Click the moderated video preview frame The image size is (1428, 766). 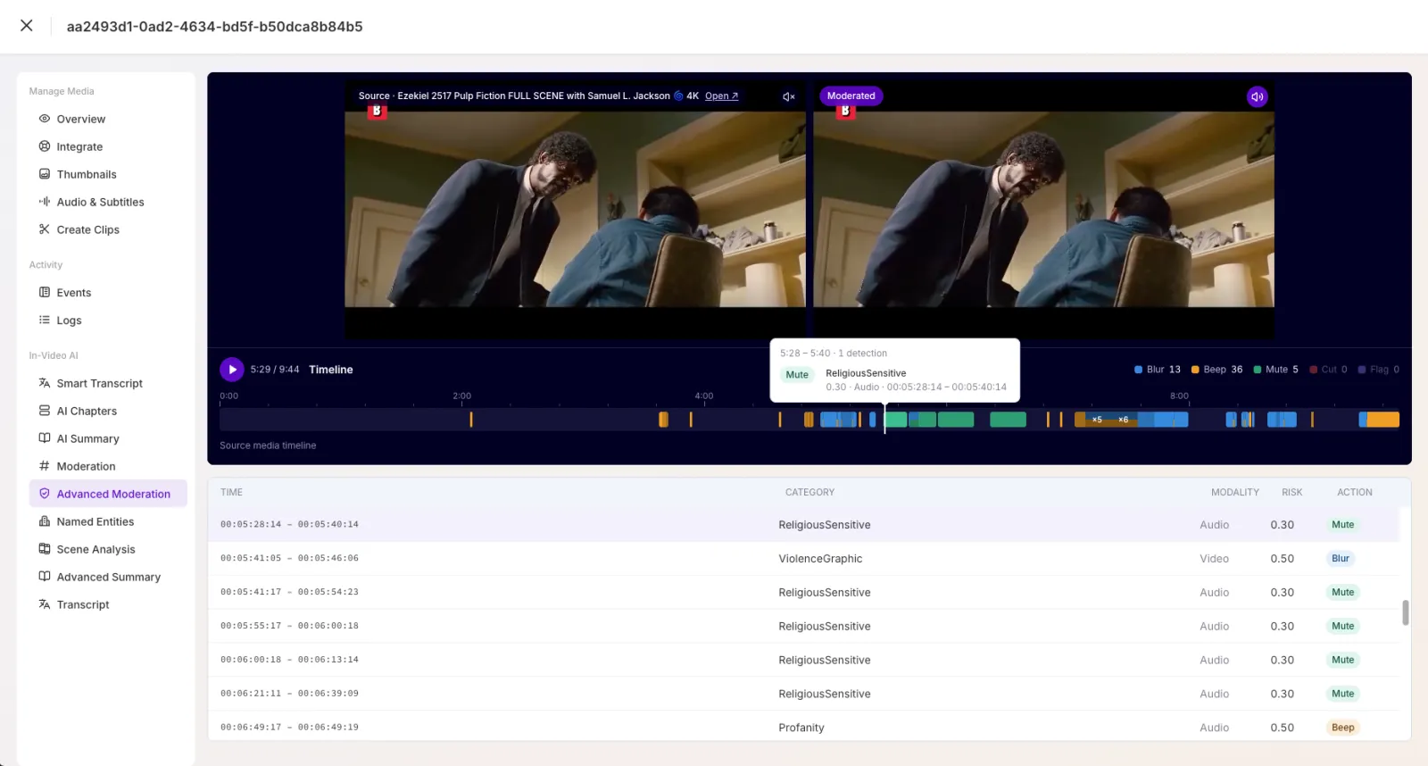coord(1043,209)
